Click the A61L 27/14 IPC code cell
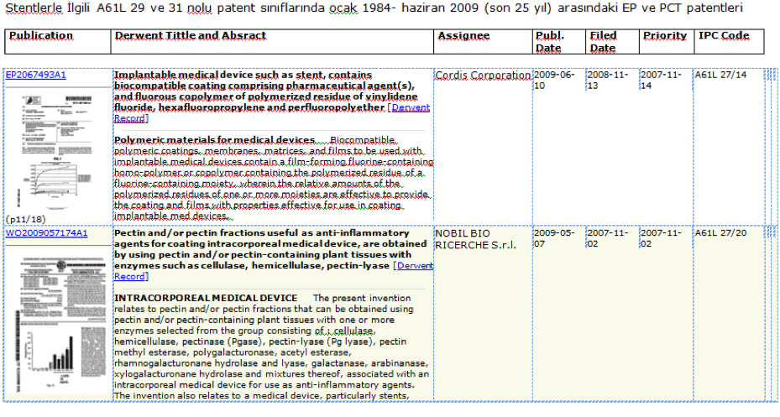Screen dimensions: 780x417 (720, 76)
